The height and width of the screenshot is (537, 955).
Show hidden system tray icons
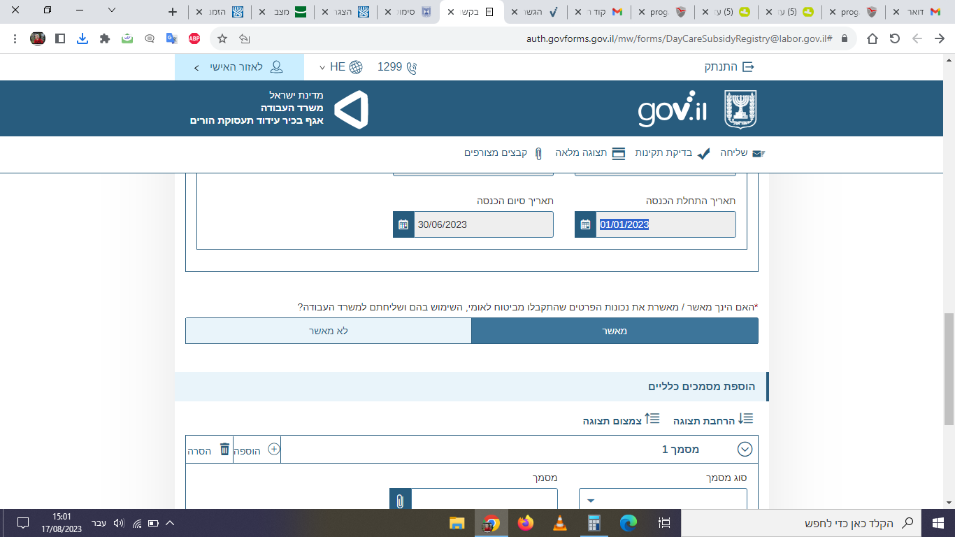169,523
